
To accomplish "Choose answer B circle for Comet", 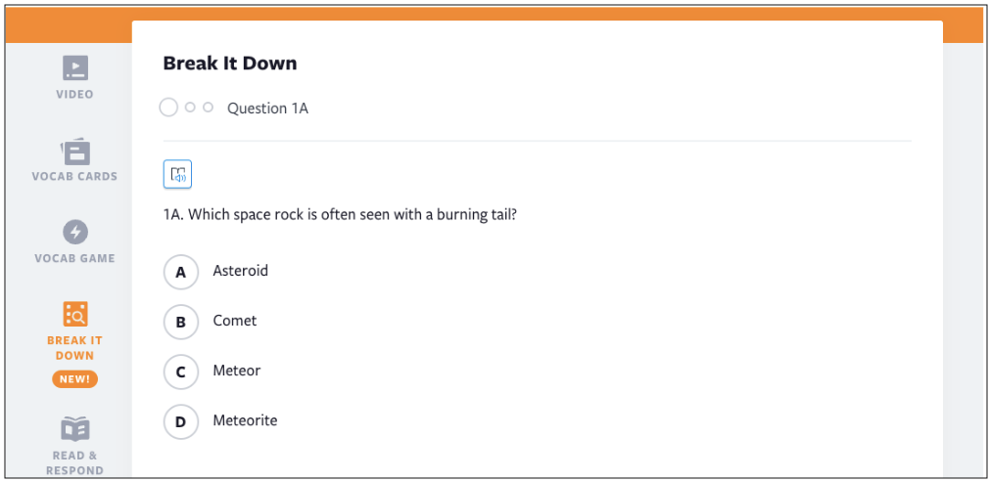I will 180,322.
